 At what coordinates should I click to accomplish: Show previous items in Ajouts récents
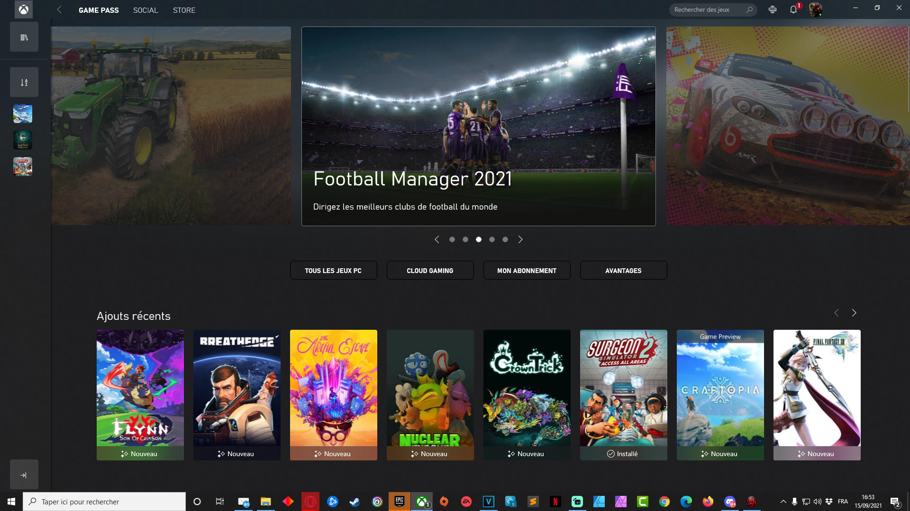(837, 313)
